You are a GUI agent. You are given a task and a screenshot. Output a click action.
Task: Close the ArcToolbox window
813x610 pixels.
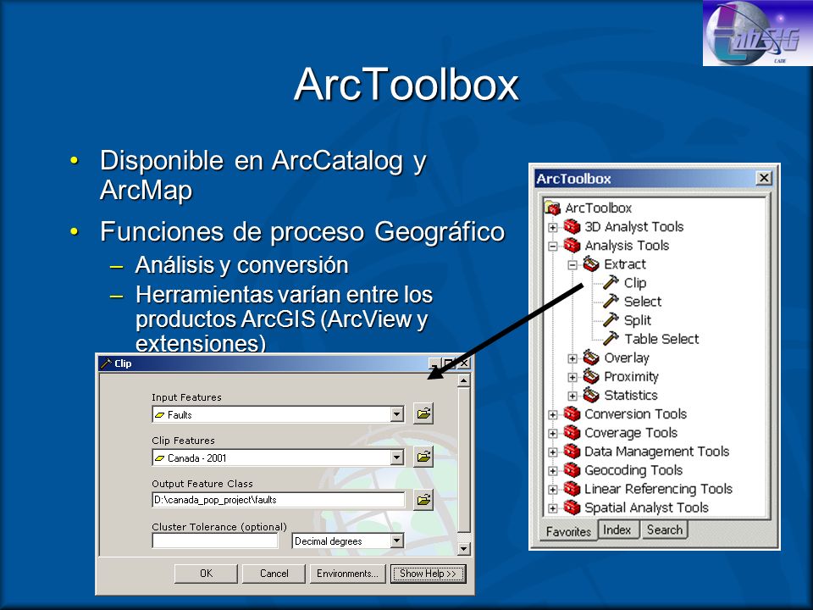(x=764, y=178)
